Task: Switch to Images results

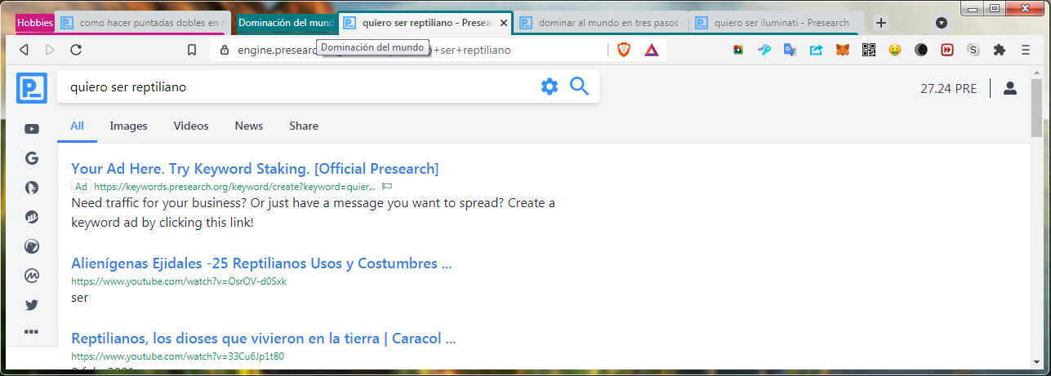Action: tap(128, 126)
